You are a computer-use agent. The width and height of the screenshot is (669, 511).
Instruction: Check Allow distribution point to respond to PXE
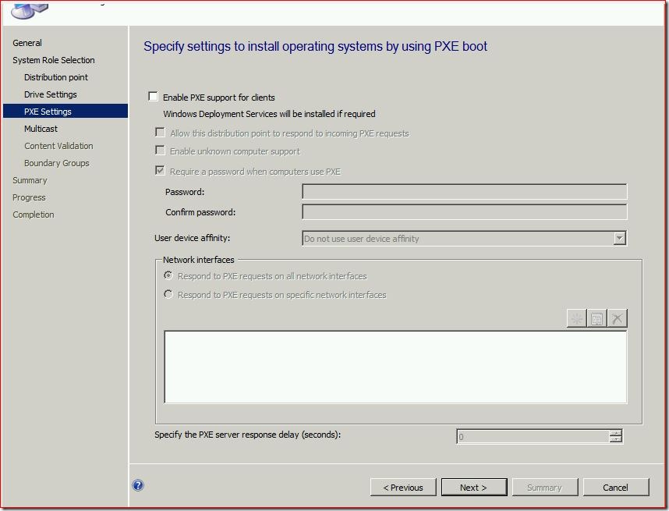[161, 133]
